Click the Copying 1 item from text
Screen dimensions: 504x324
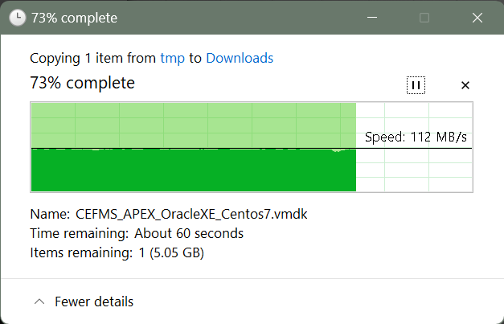coord(93,59)
